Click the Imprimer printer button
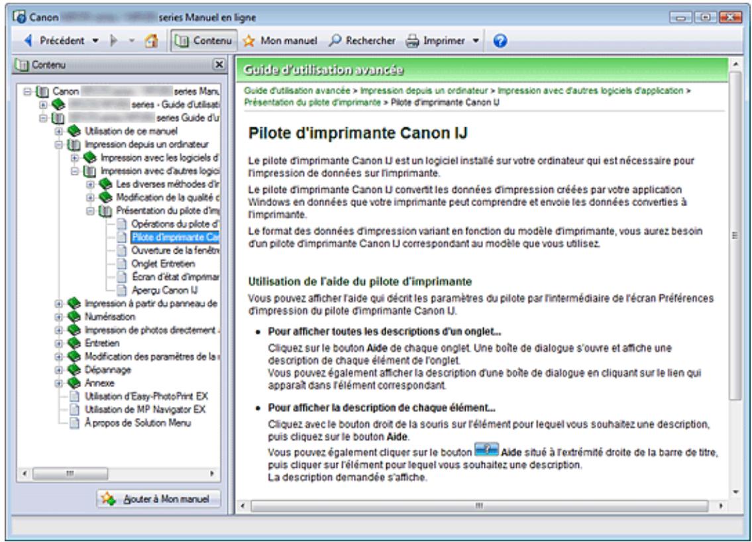The image size is (752, 542). coord(435,41)
